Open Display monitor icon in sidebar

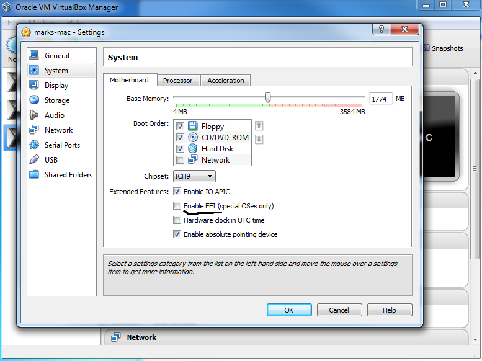click(34, 85)
